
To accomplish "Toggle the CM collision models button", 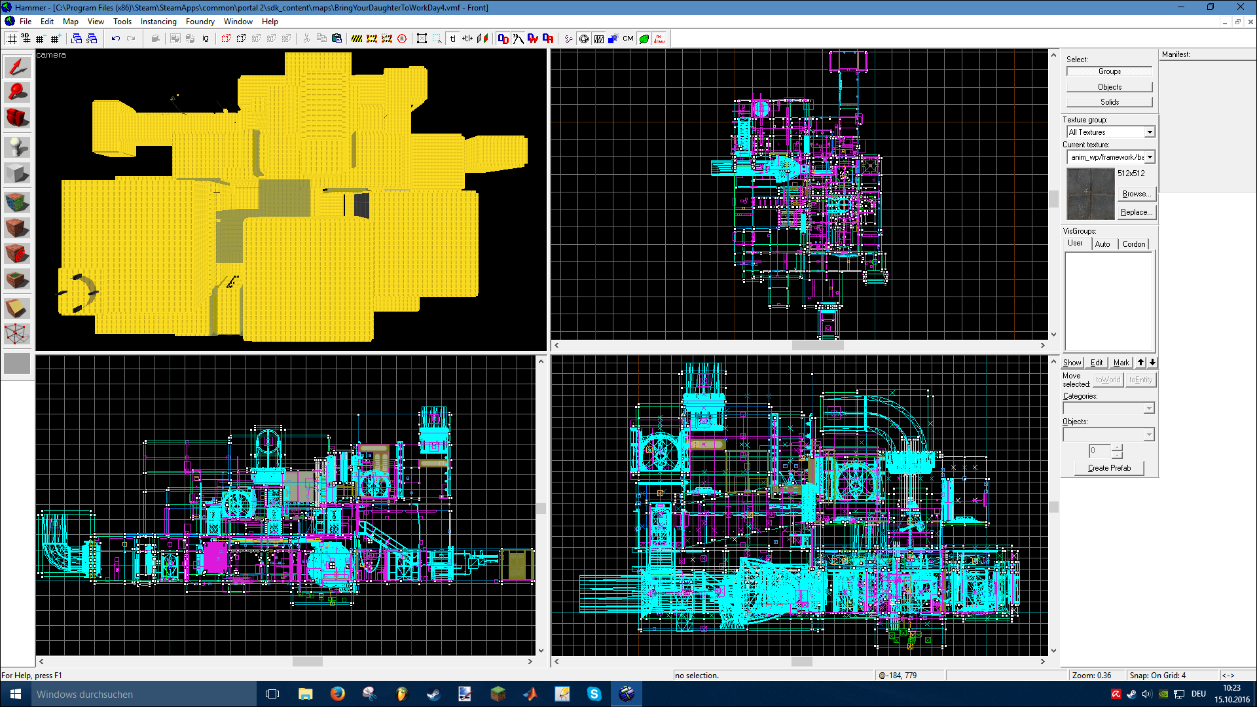I will pyautogui.click(x=628, y=39).
